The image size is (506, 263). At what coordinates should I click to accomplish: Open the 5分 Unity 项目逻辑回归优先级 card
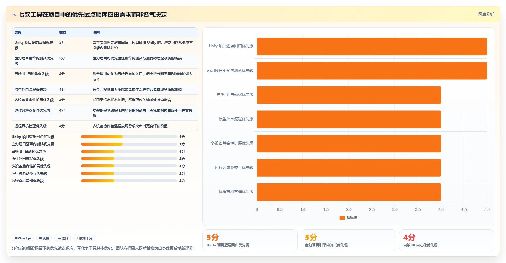[x=250, y=240]
